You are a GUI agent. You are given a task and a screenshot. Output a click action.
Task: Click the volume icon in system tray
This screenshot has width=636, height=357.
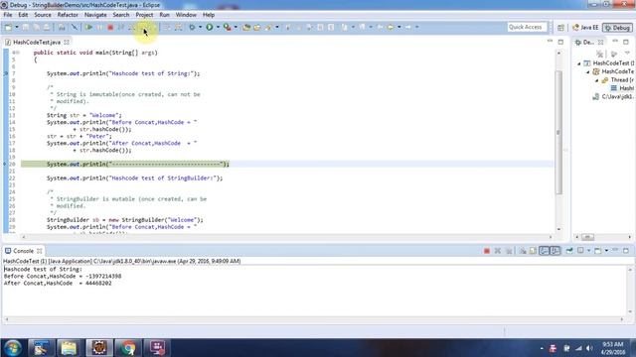click(589, 348)
